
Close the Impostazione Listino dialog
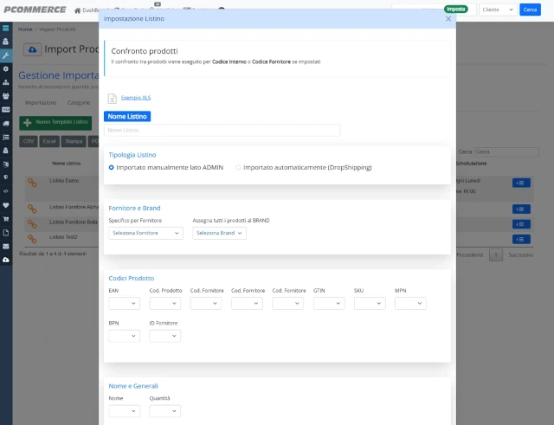[x=448, y=19]
